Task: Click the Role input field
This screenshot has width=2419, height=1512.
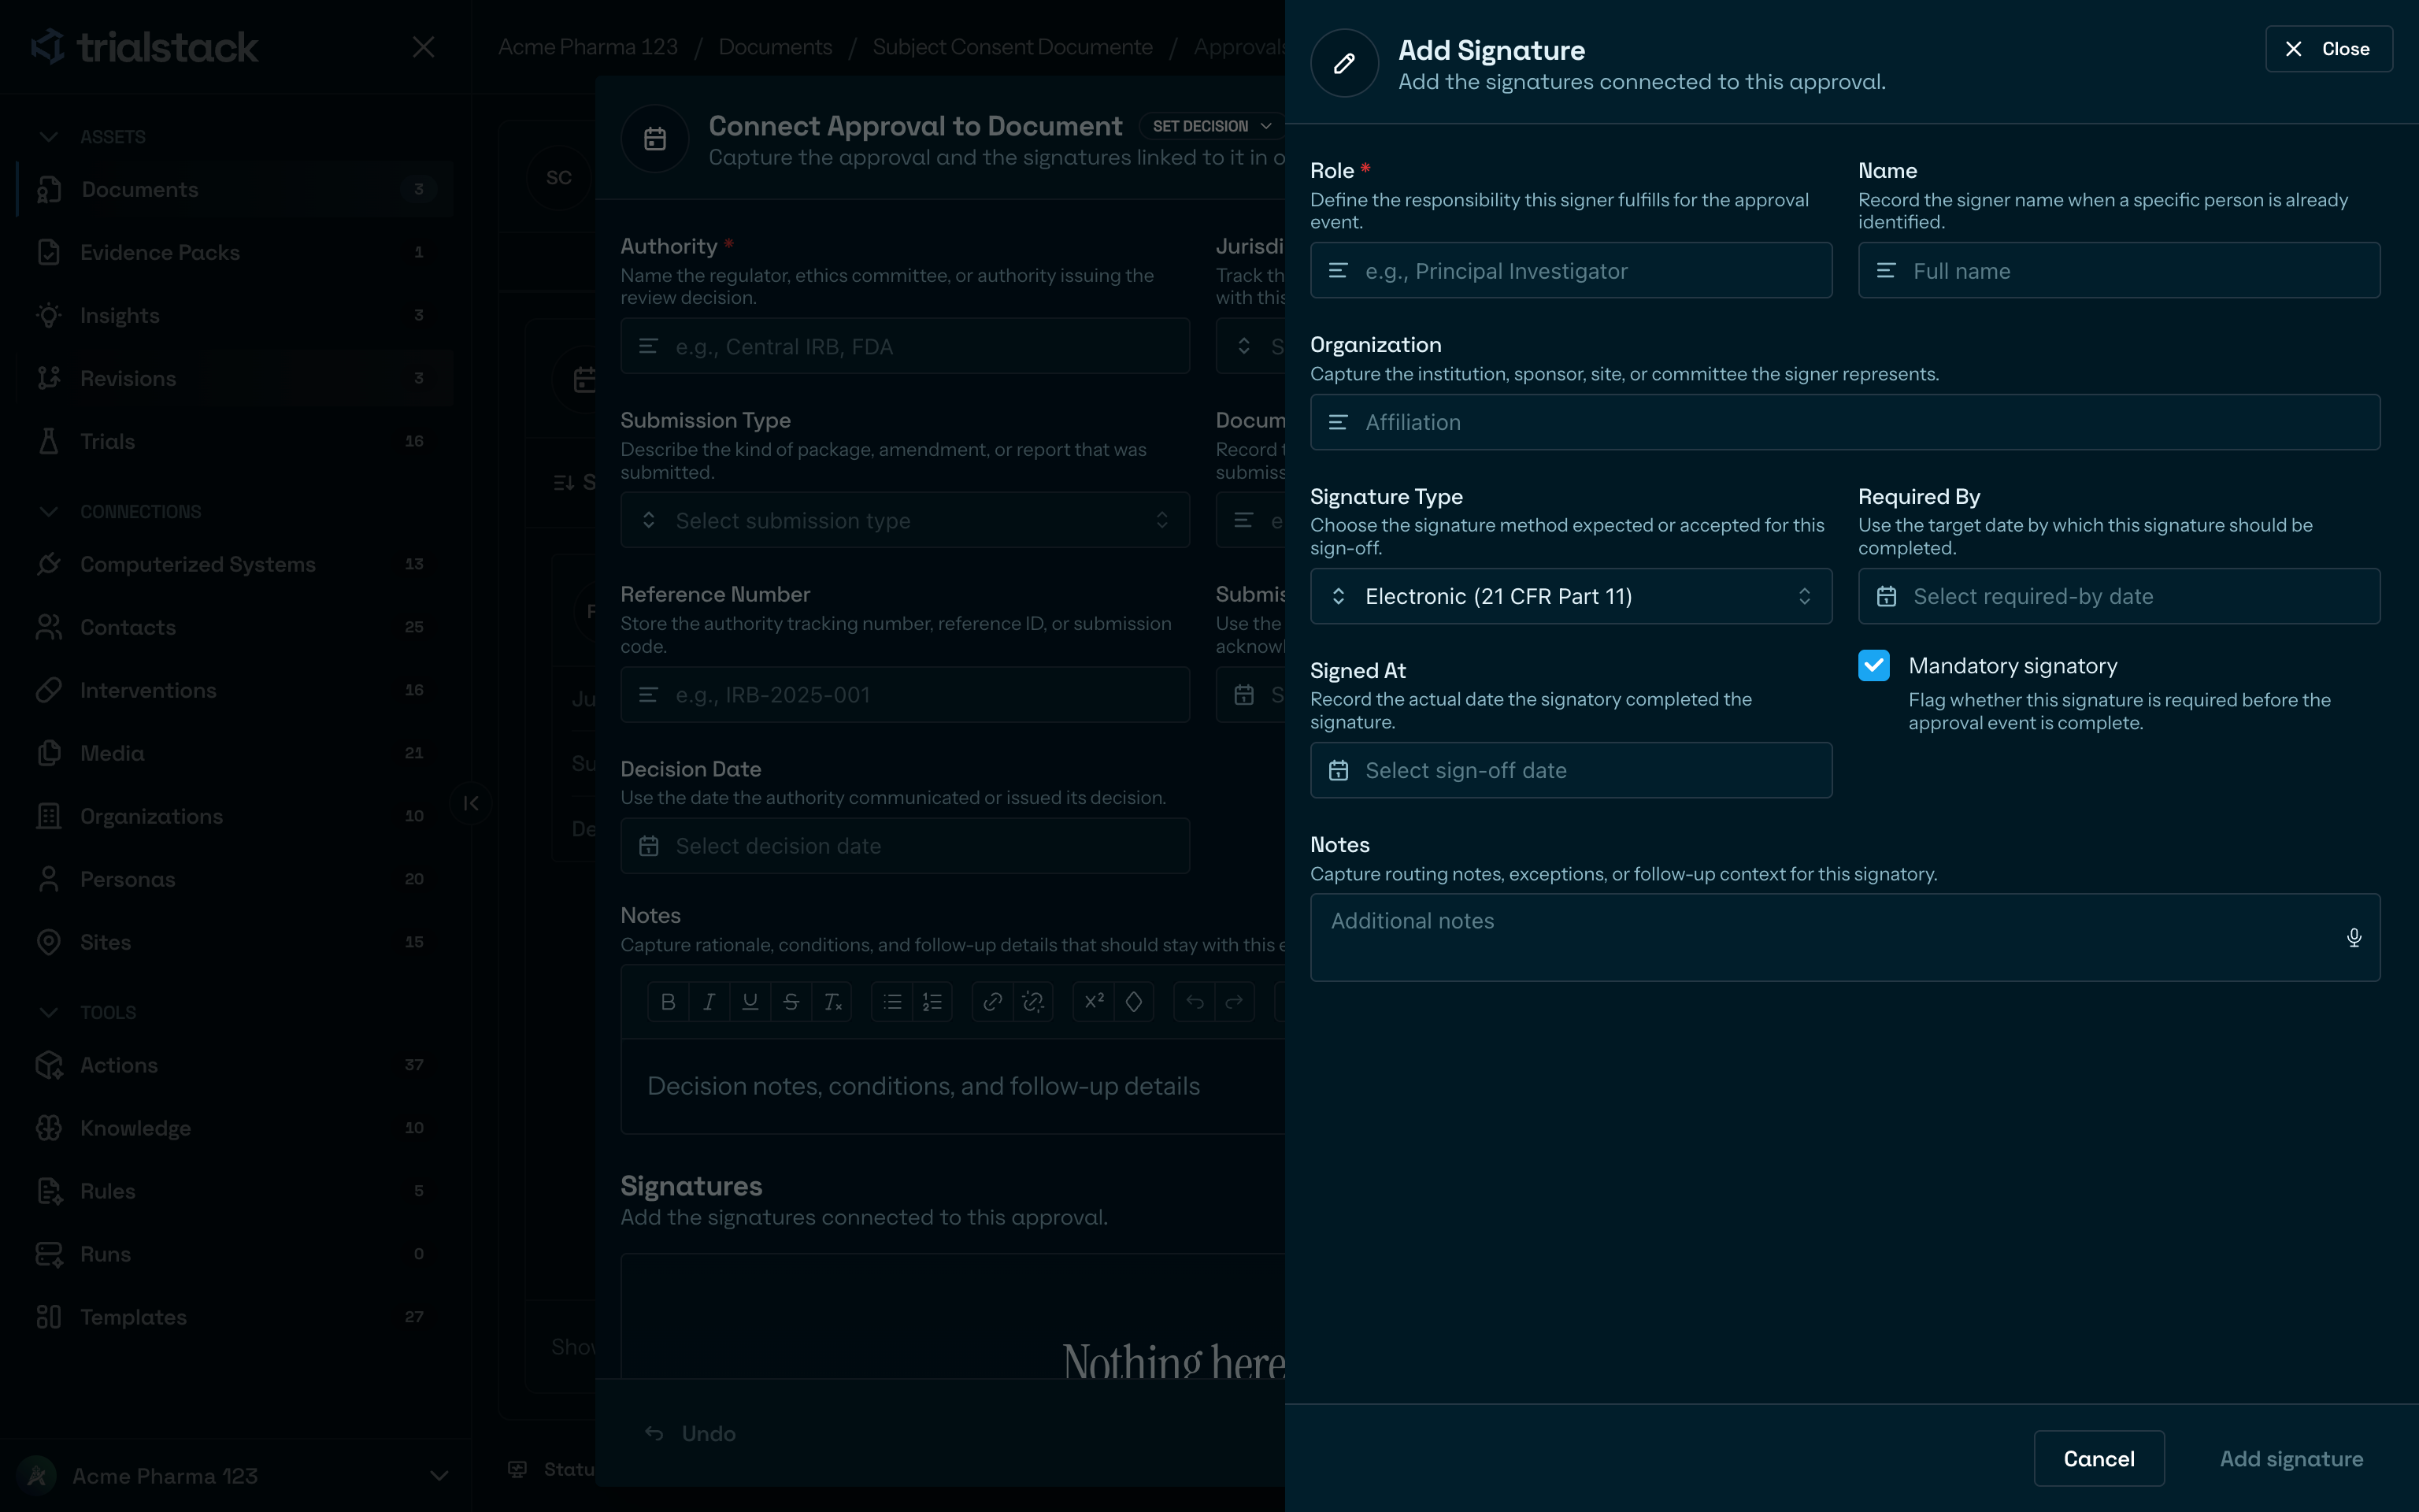Action: [x=1570, y=271]
